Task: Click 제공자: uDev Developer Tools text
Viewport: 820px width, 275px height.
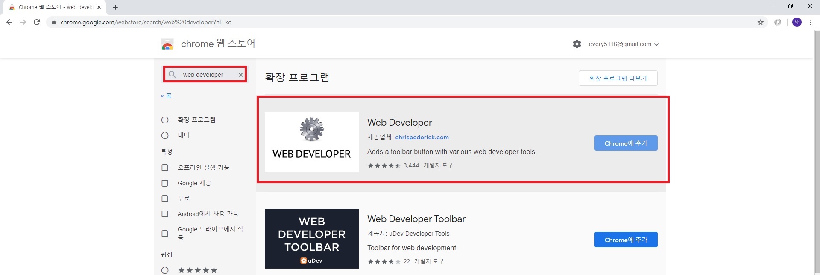Action: coord(408,234)
